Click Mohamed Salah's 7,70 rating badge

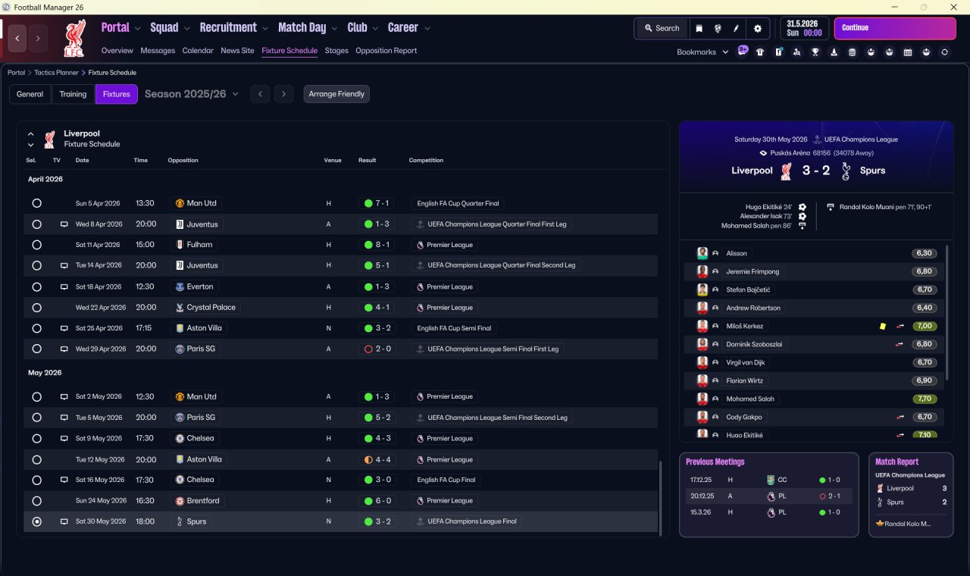pyautogui.click(x=925, y=399)
